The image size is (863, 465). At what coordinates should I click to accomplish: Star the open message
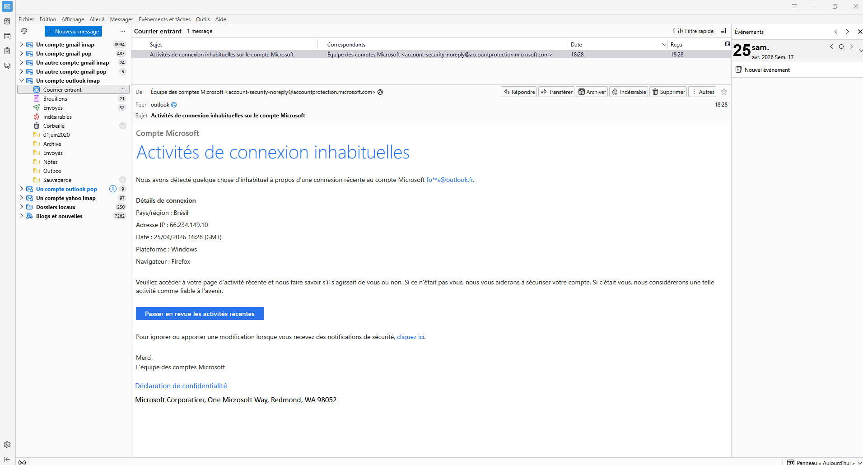(x=724, y=92)
